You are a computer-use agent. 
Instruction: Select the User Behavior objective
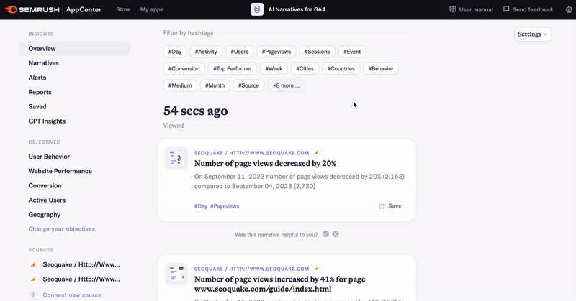[49, 157]
